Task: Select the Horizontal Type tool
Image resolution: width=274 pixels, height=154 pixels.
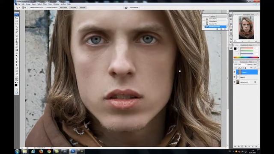Action: click(17, 62)
